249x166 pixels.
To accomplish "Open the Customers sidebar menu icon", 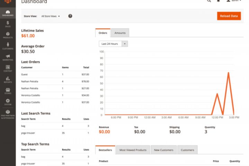I will coord(8,46).
